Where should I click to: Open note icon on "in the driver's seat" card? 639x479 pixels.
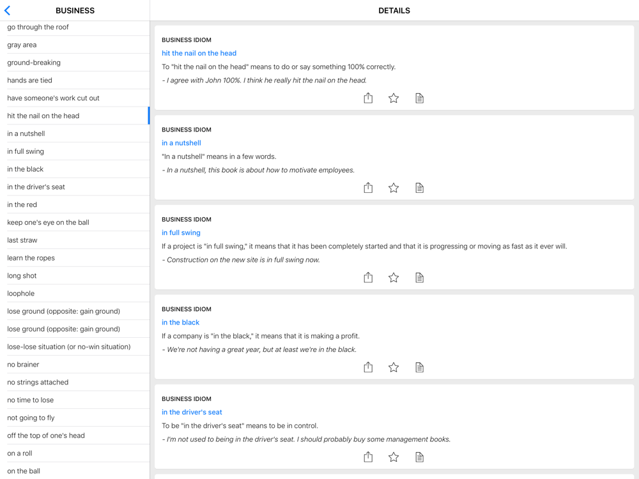419,457
